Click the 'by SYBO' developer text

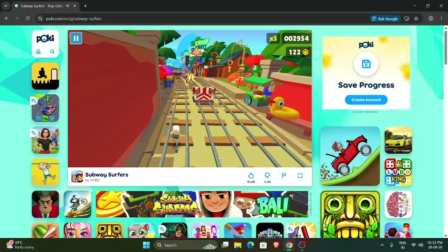click(92, 180)
